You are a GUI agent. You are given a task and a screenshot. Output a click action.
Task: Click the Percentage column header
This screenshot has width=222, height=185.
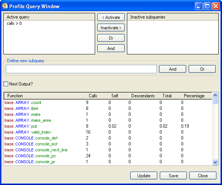coord(195,96)
